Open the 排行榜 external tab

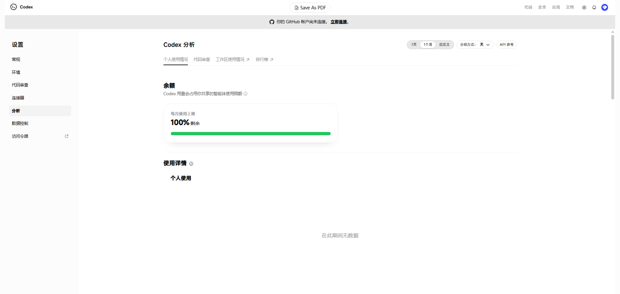coord(264,60)
